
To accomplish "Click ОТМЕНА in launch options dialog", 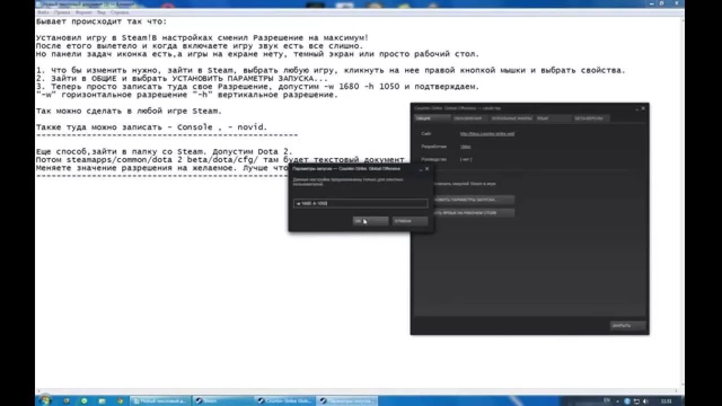I will click(410, 221).
